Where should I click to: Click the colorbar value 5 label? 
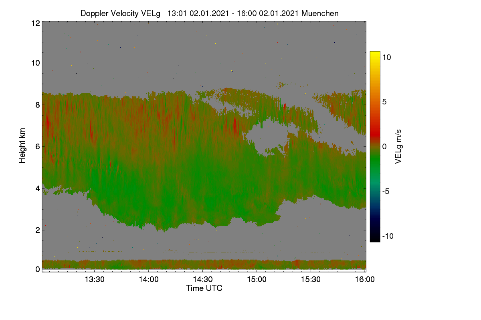click(x=384, y=102)
